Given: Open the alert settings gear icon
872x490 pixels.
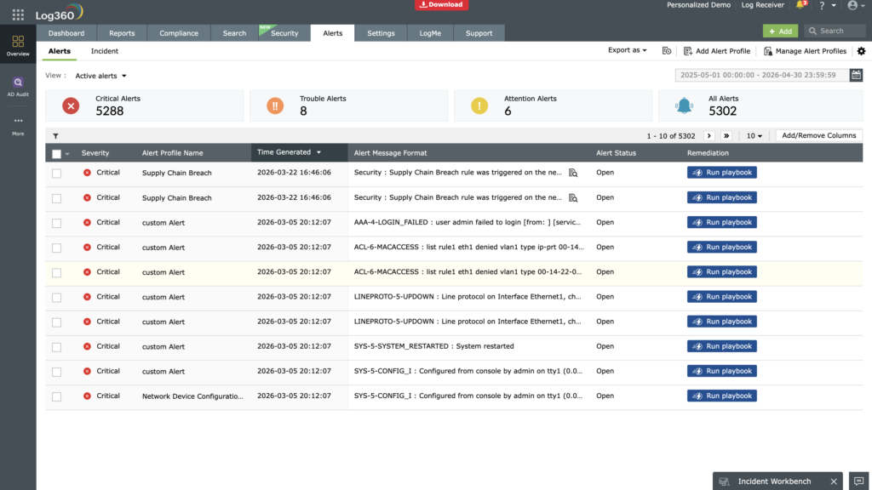Looking at the screenshot, I should (x=862, y=51).
